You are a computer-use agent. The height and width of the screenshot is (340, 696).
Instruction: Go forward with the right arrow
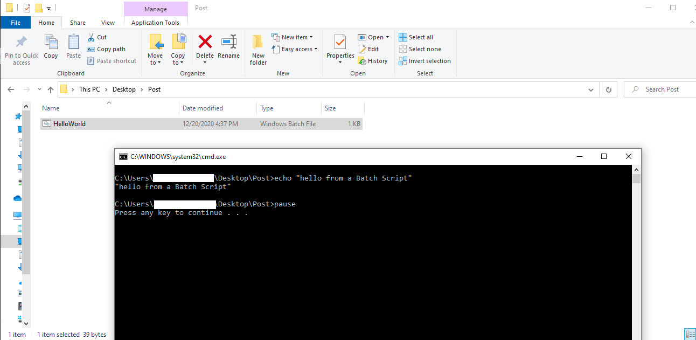click(26, 89)
